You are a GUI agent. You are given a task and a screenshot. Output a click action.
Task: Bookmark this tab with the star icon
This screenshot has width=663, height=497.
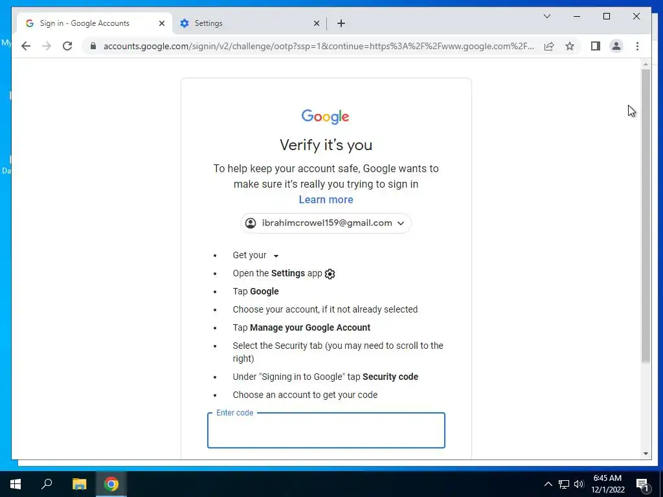570,46
